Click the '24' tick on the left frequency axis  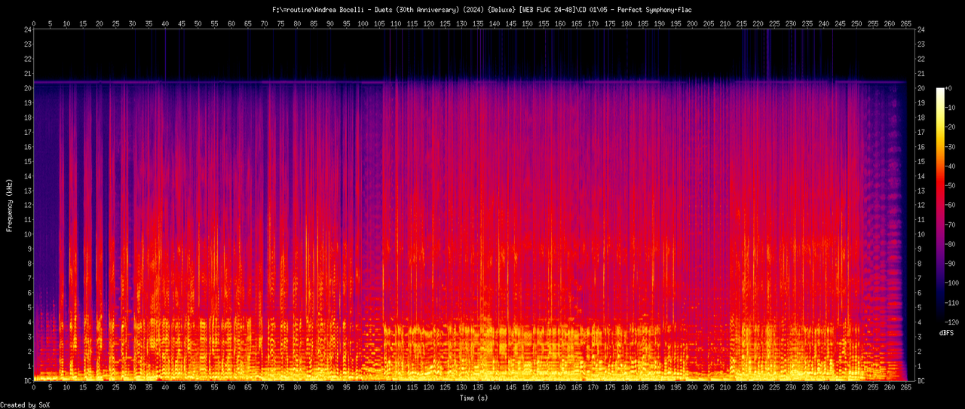pyautogui.click(x=27, y=29)
